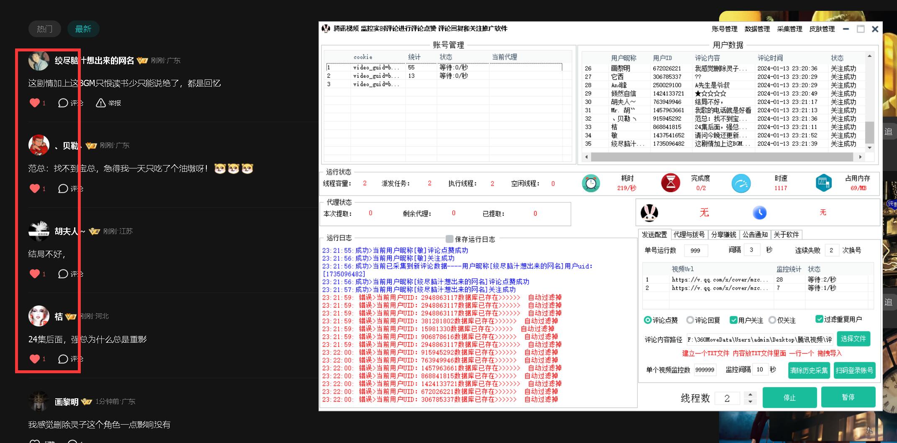Click the 间隔 seconds input field

[752, 250]
